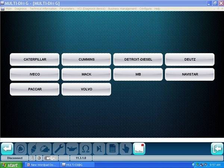Click the wrench tool icon
The height and width of the screenshot is (168, 224).
[59, 148]
